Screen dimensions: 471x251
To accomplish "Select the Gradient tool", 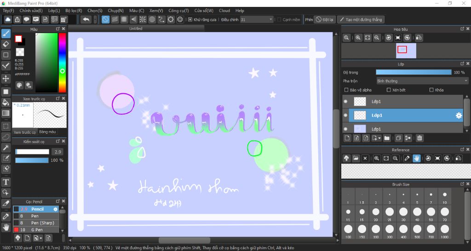I will (6, 113).
